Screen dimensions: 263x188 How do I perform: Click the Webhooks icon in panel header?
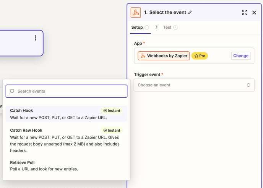(x=136, y=12)
